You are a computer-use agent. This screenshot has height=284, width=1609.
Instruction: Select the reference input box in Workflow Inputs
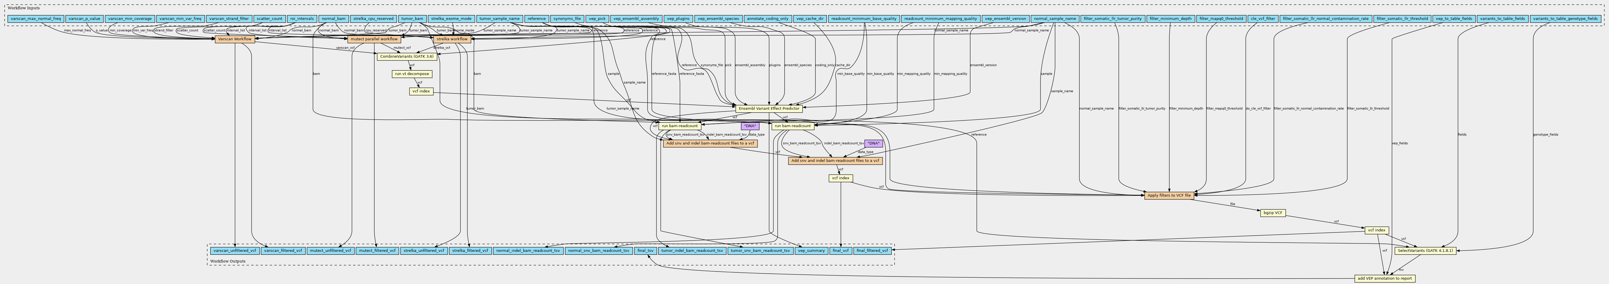536,19
